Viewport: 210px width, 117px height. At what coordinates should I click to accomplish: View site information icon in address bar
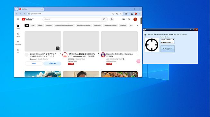[x=29, y=13]
